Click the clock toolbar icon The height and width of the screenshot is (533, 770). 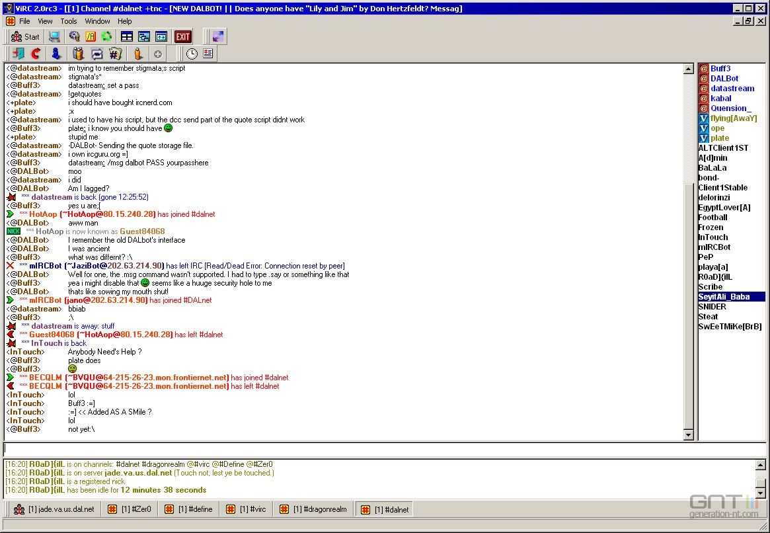point(192,54)
